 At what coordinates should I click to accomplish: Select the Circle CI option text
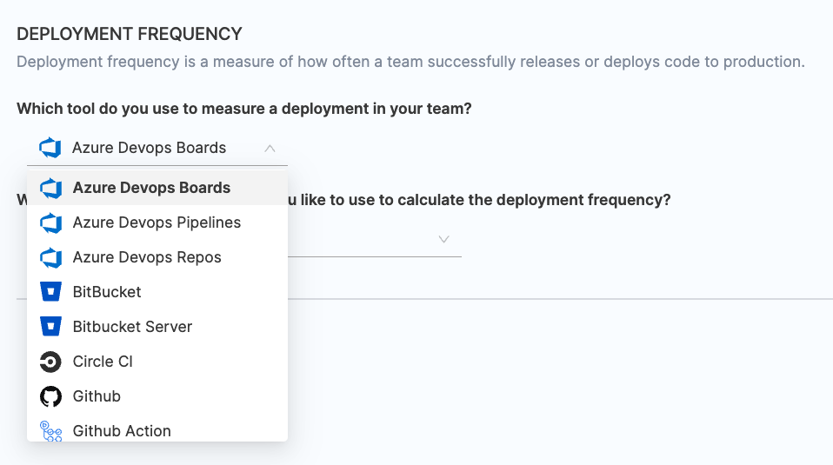(x=103, y=362)
